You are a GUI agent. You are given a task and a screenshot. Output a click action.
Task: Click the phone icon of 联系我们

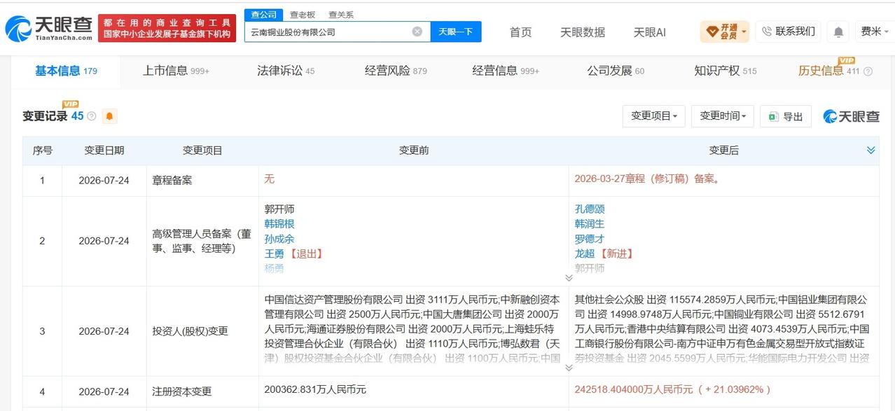pos(766,32)
